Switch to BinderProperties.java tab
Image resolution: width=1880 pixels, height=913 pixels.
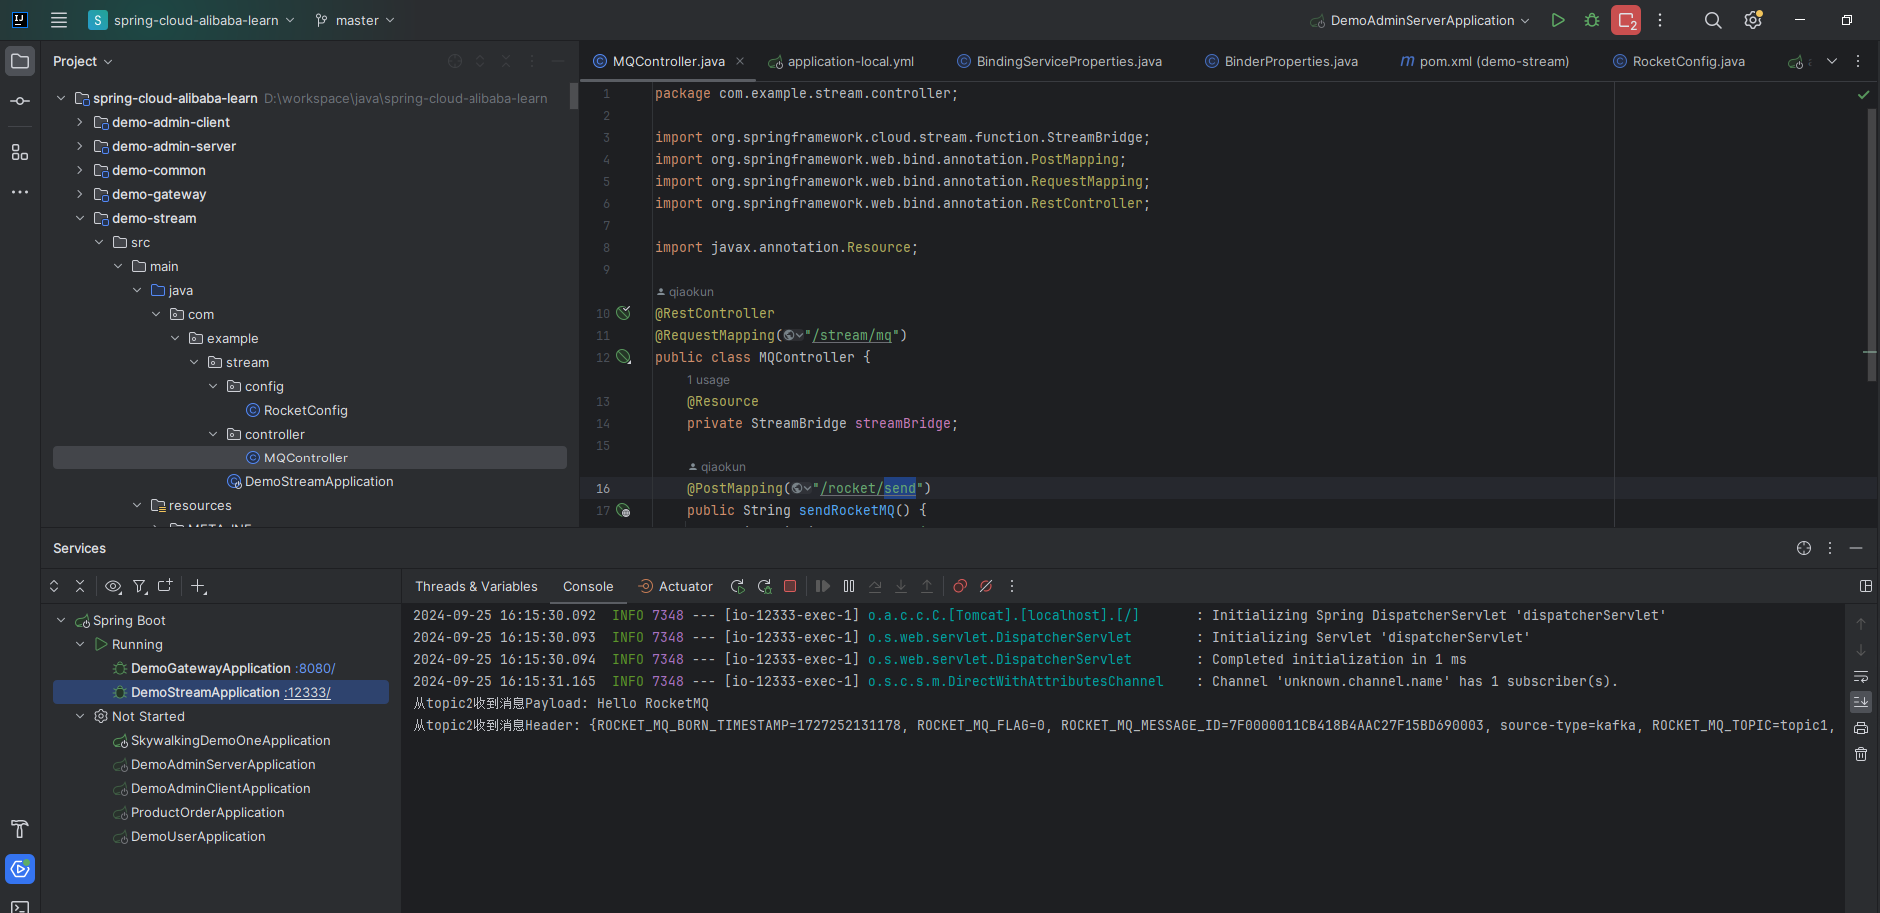[x=1281, y=61]
